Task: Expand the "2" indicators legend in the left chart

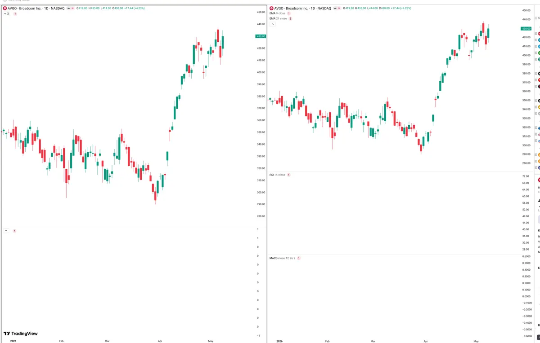Action: [6, 14]
